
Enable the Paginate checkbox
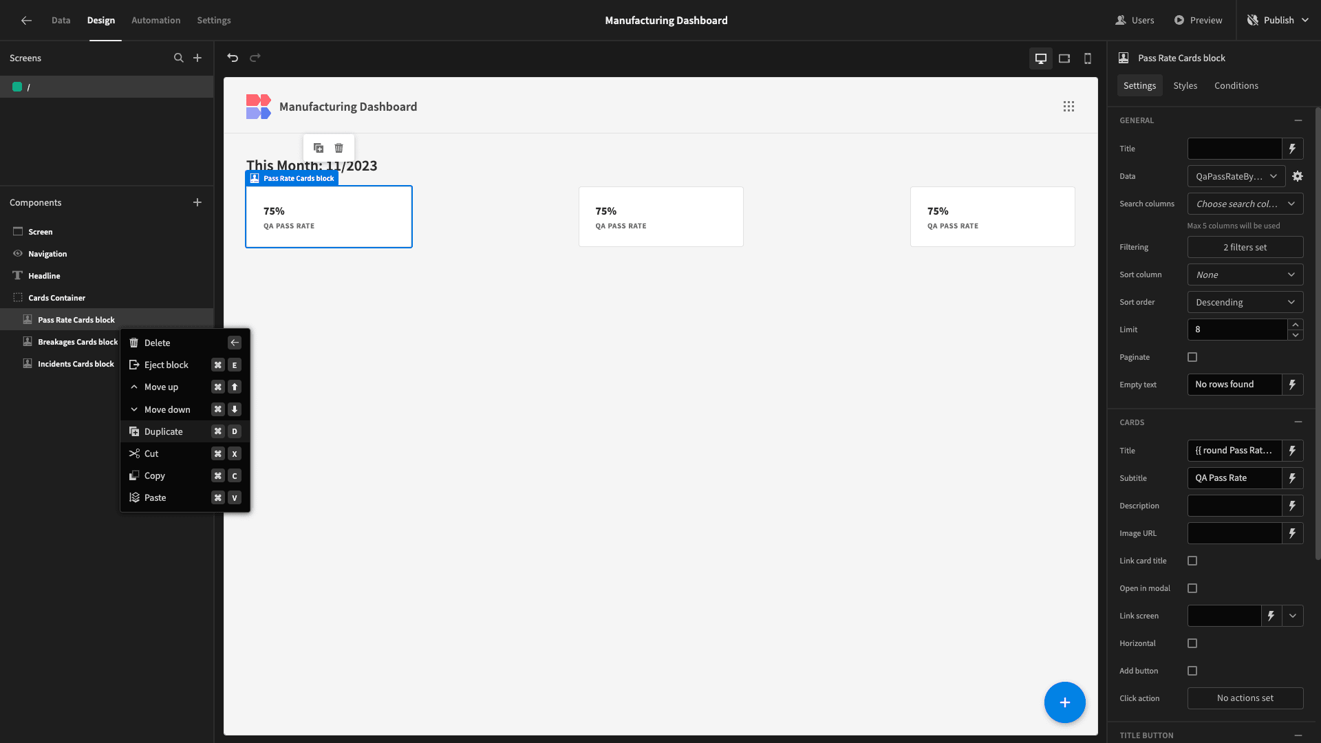pos(1192,357)
